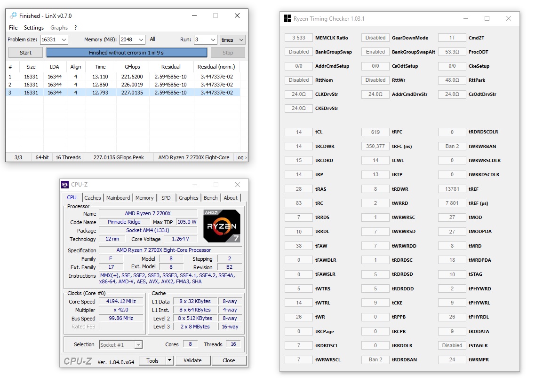Expand the Log arrow in LinX status bar
Image resolution: width=535 pixels, height=382 pixels.
pyautogui.click(x=246, y=157)
